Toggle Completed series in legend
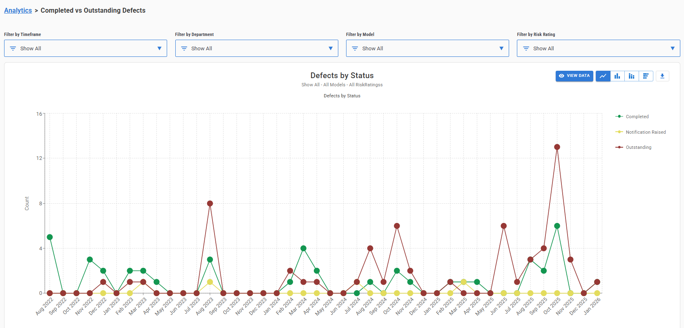Viewport: 684px width, 328px height. pyautogui.click(x=637, y=117)
